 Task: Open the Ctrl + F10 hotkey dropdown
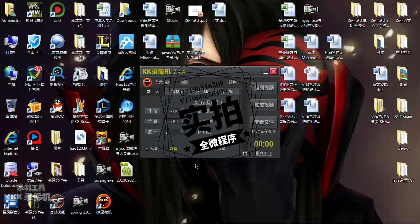182,122
